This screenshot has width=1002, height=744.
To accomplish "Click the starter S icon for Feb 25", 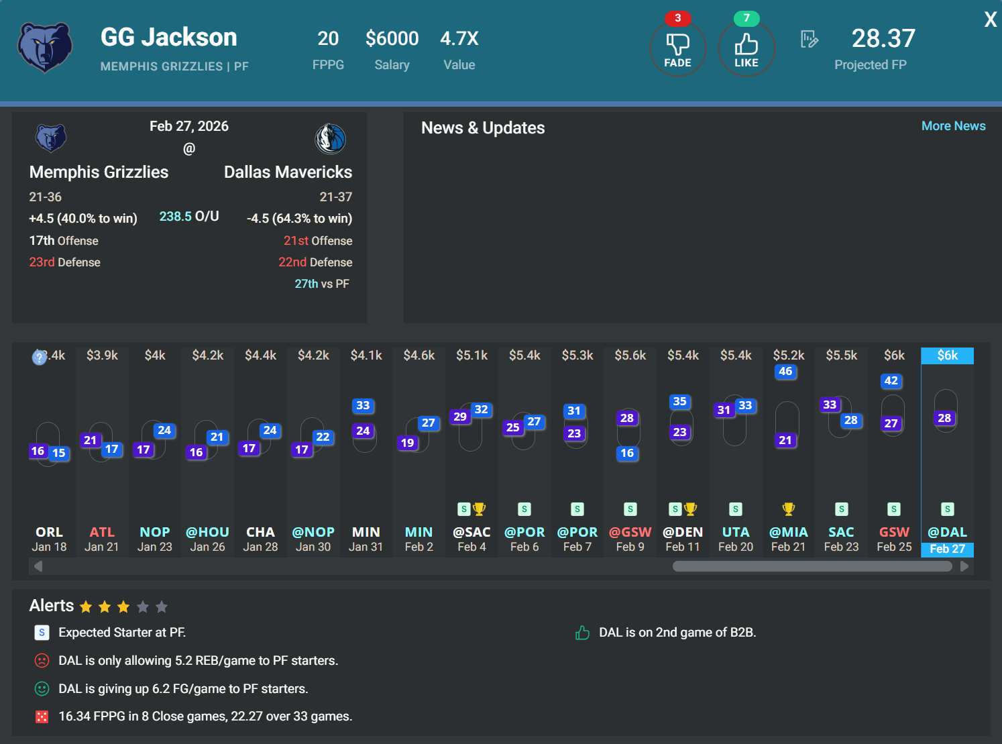I will click(x=894, y=509).
